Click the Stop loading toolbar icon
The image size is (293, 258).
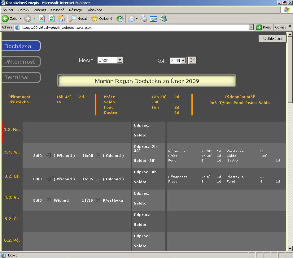42,19
